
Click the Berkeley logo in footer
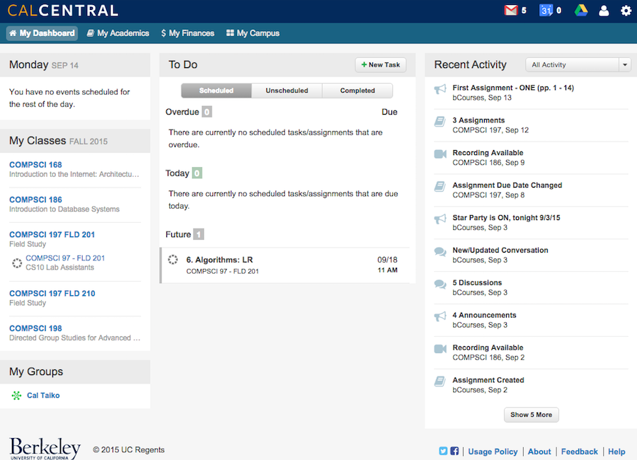(45, 448)
